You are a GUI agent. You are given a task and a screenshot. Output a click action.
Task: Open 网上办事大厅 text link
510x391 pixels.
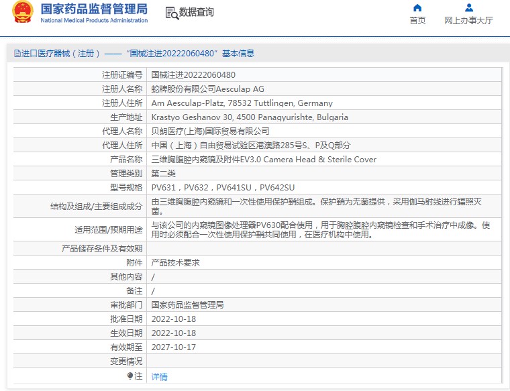coord(468,21)
